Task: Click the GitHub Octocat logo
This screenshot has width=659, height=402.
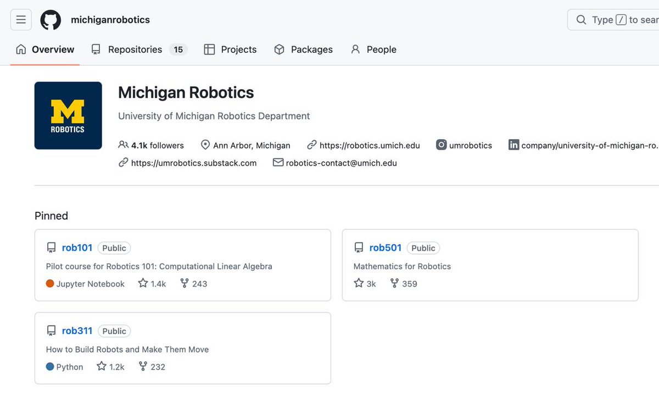Action: click(51, 20)
